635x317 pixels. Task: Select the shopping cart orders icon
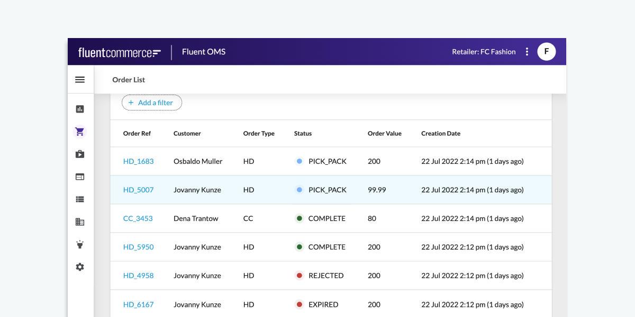[x=80, y=131]
